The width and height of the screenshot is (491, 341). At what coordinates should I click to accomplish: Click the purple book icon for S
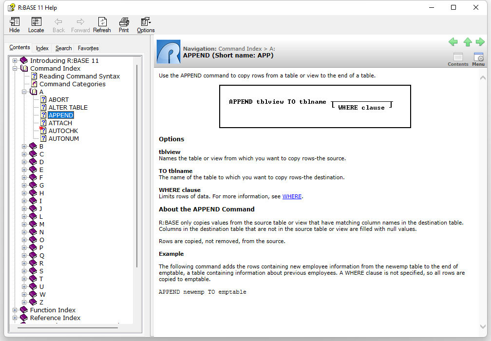tap(33, 271)
